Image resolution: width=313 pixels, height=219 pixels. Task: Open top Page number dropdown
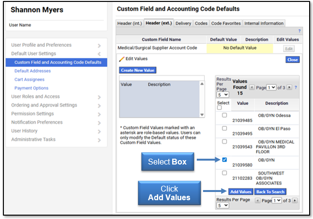point(271,87)
